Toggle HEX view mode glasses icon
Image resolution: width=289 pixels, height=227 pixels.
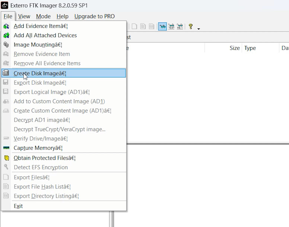click(x=180, y=26)
